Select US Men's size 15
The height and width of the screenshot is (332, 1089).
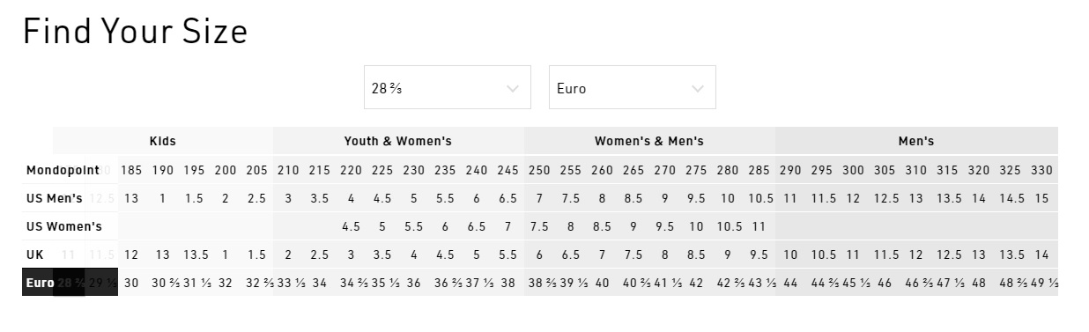pos(1041,198)
